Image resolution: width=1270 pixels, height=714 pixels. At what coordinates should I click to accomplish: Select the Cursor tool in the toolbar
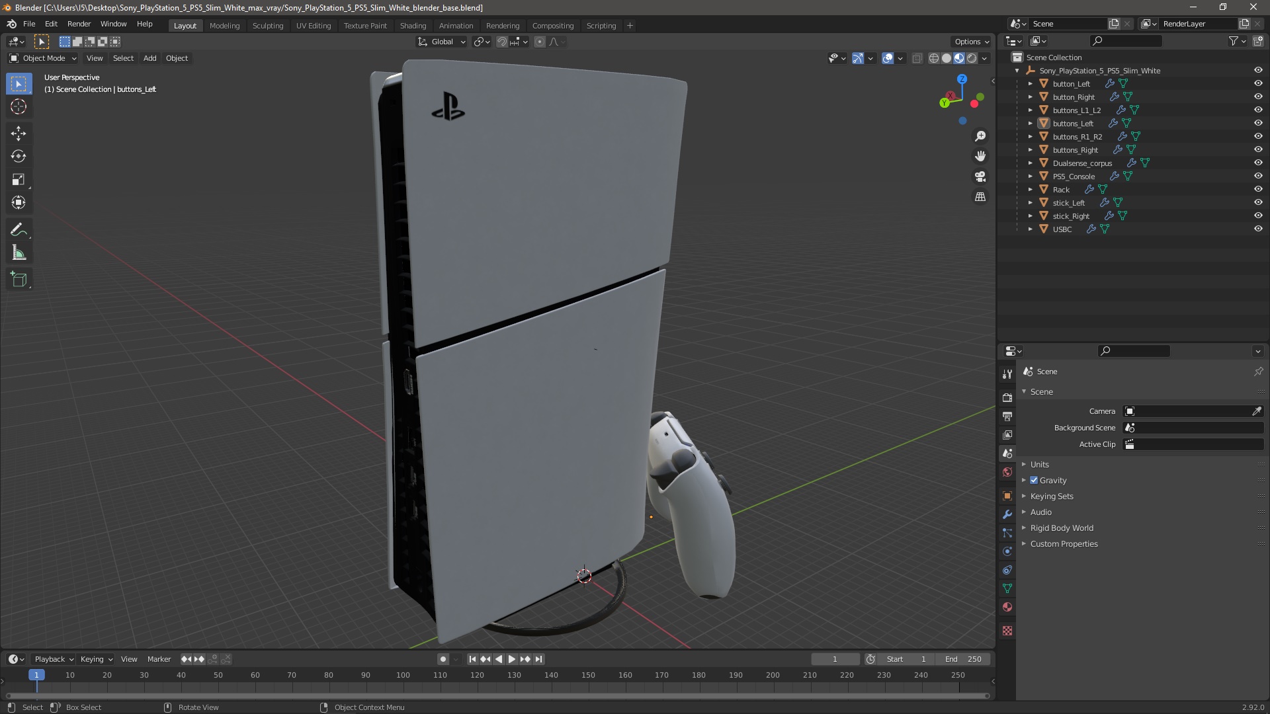(x=19, y=106)
